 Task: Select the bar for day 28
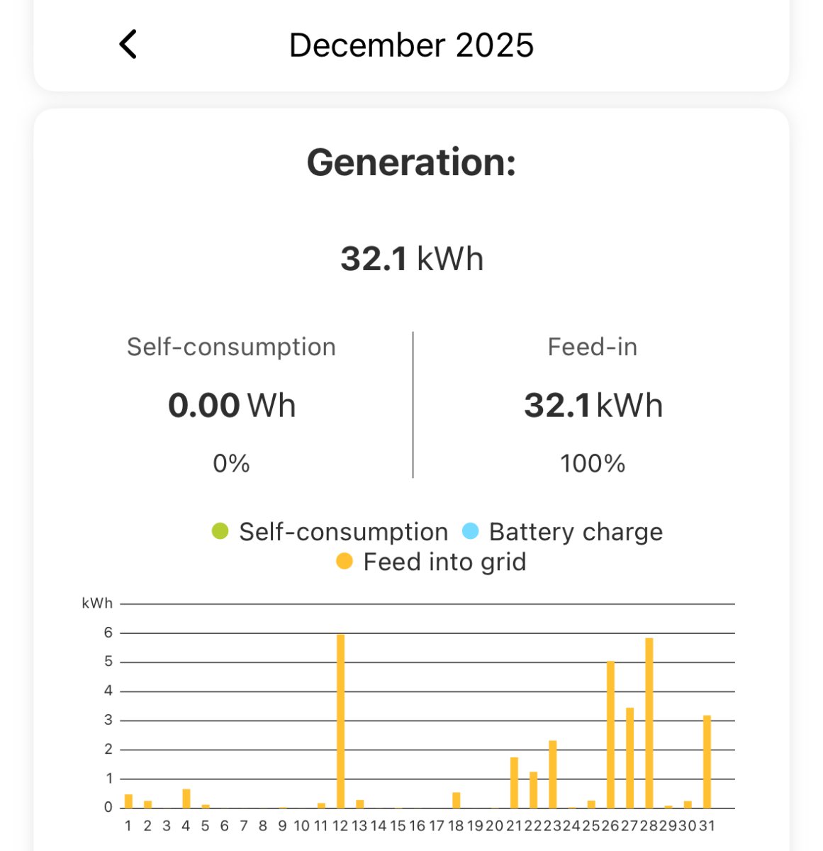tap(649, 723)
